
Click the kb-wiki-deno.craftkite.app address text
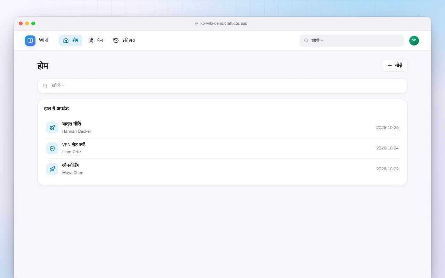[x=224, y=24]
